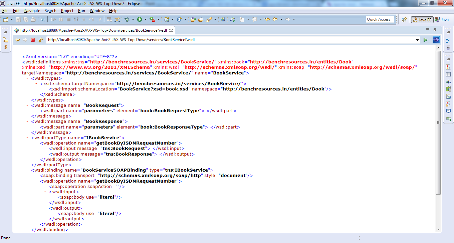
Task: Click the Open Perspective icon
Action: [404, 20]
